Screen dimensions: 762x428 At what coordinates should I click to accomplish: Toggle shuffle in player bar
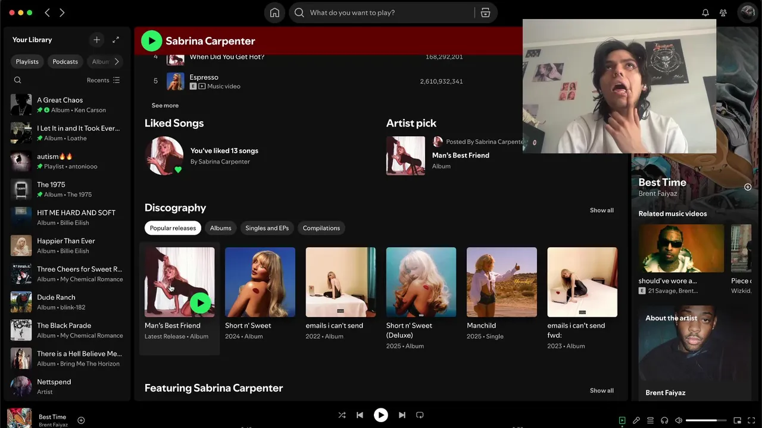click(342, 415)
